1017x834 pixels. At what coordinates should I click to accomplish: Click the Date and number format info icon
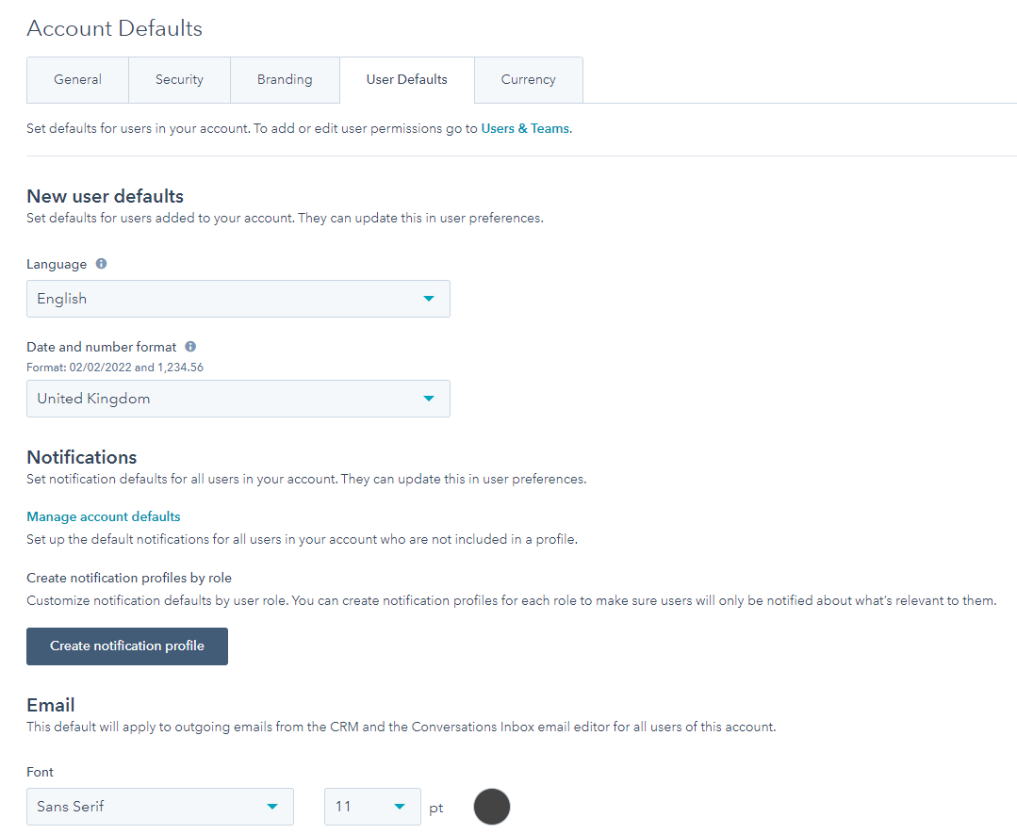click(x=190, y=346)
